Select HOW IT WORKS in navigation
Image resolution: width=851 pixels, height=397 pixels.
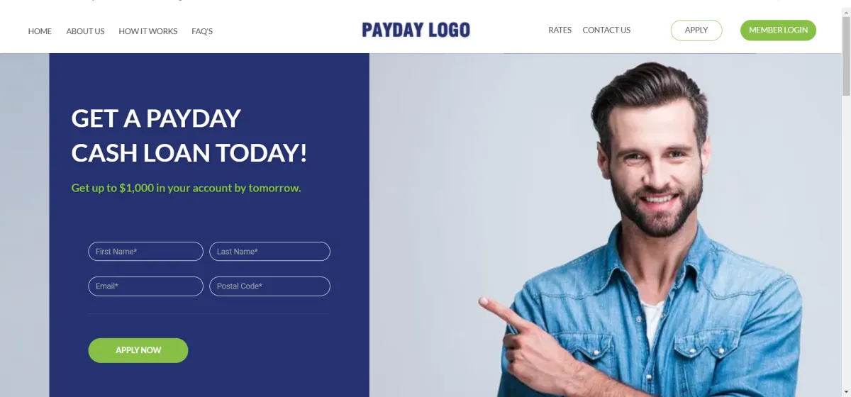[x=148, y=31]
